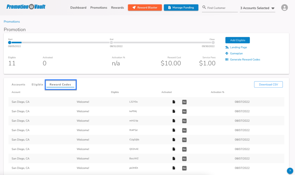The image size is (295, 175).
Task: Click the No badge for code koP84j
Action: point(184,111)
